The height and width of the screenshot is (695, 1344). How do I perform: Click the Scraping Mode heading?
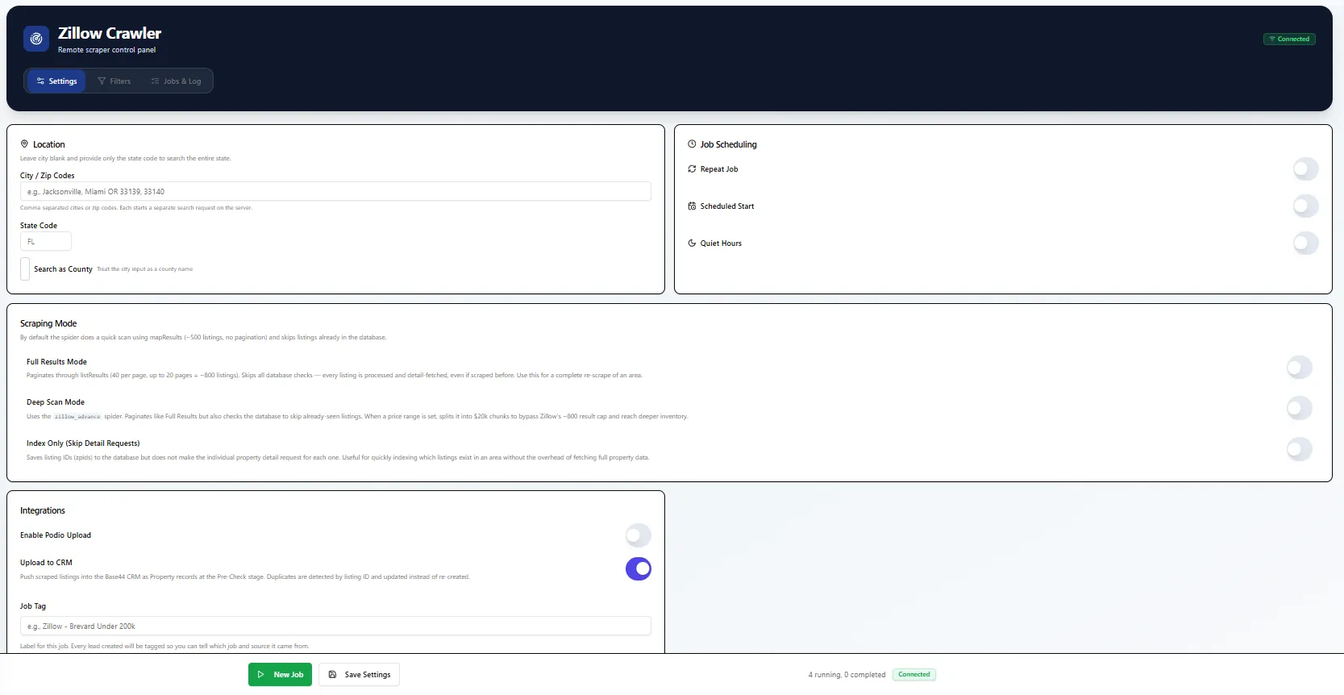48,323
